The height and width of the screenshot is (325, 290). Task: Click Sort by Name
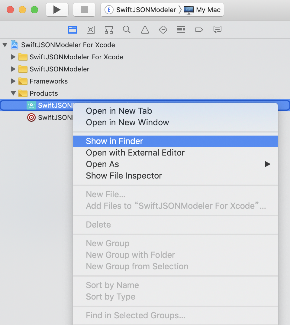(176, 285)
